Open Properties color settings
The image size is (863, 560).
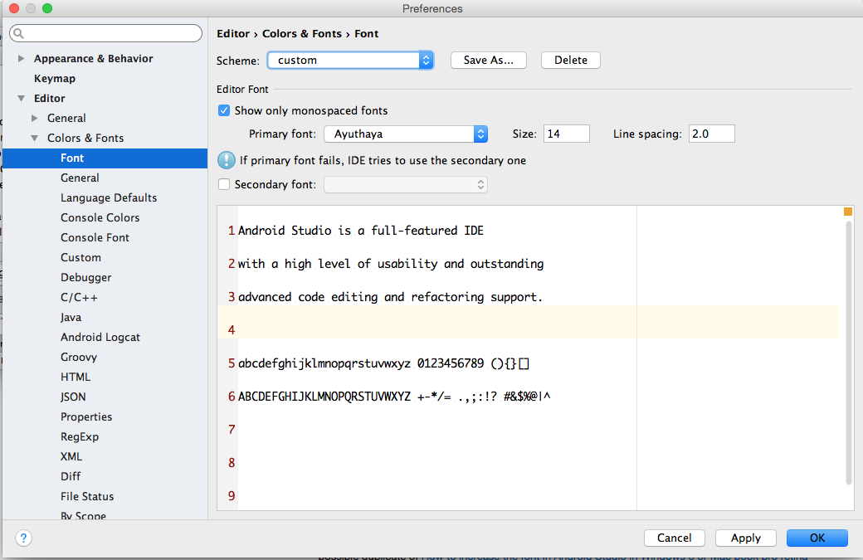[86, 417]
